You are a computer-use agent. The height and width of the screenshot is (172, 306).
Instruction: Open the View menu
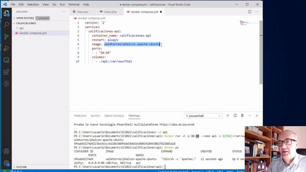46,4
